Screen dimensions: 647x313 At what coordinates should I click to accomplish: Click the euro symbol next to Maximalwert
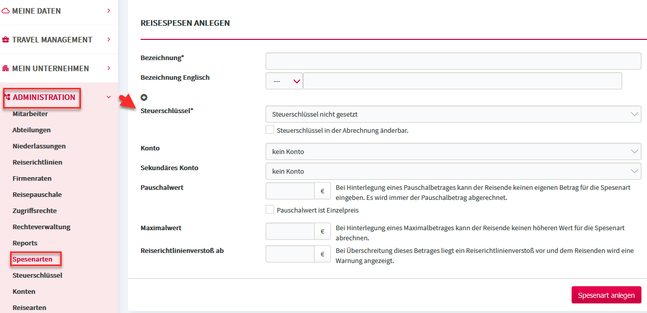[322, 232]
